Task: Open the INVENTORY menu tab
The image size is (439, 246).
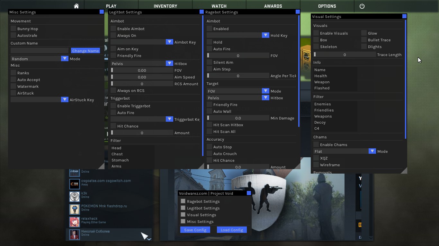Action: (165, 6)
